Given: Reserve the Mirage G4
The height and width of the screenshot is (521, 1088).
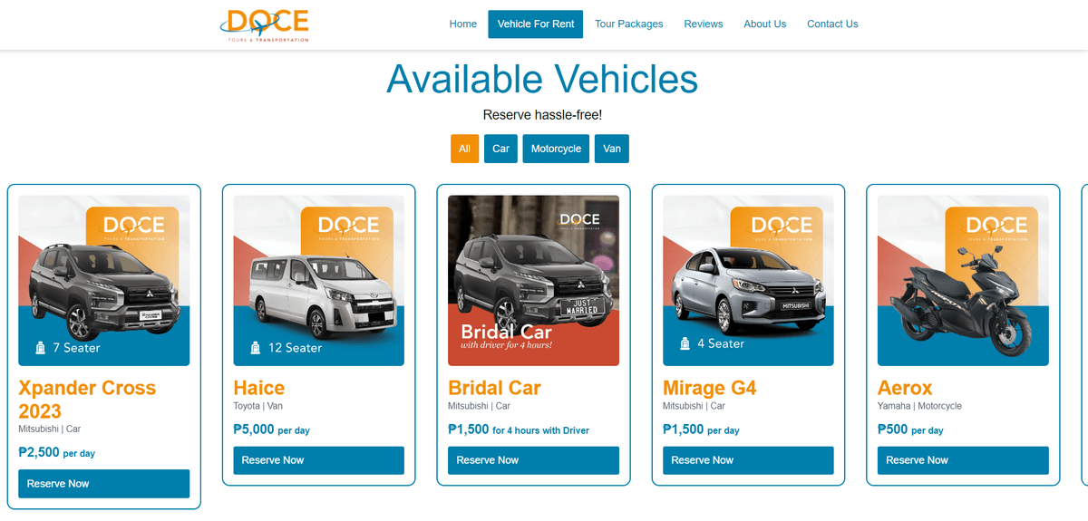Looking at the screenshot, I should click(x=748, y=460).
